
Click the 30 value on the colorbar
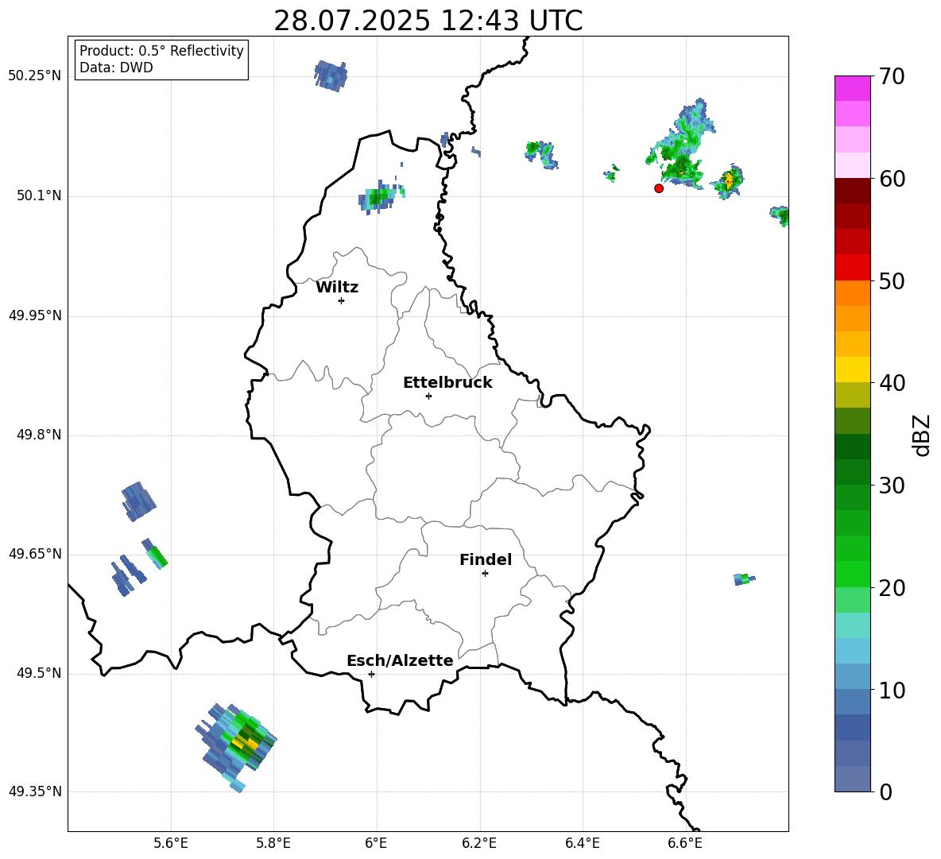(892, 486)
